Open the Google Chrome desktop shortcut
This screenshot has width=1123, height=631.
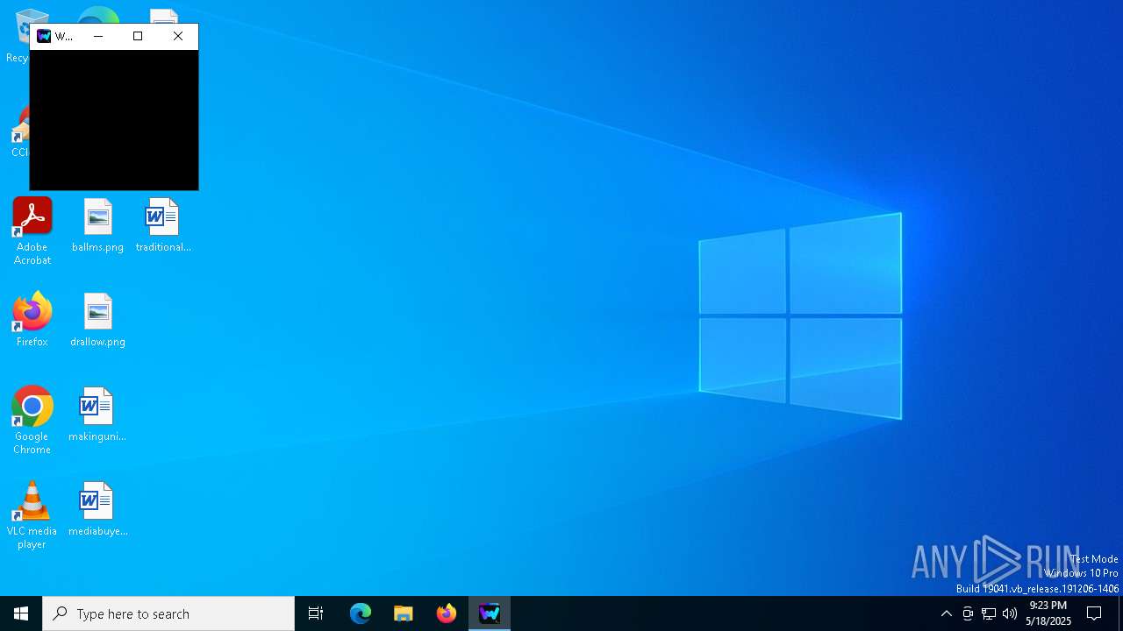(x=32, y=421)
